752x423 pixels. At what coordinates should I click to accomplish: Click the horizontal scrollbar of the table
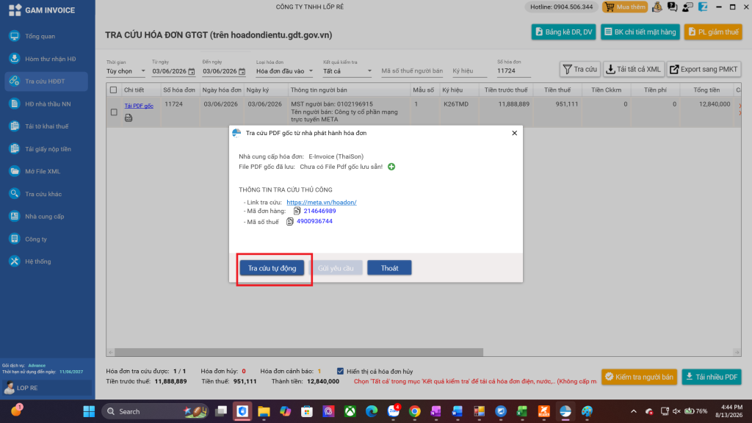click(x=299, y=352)
